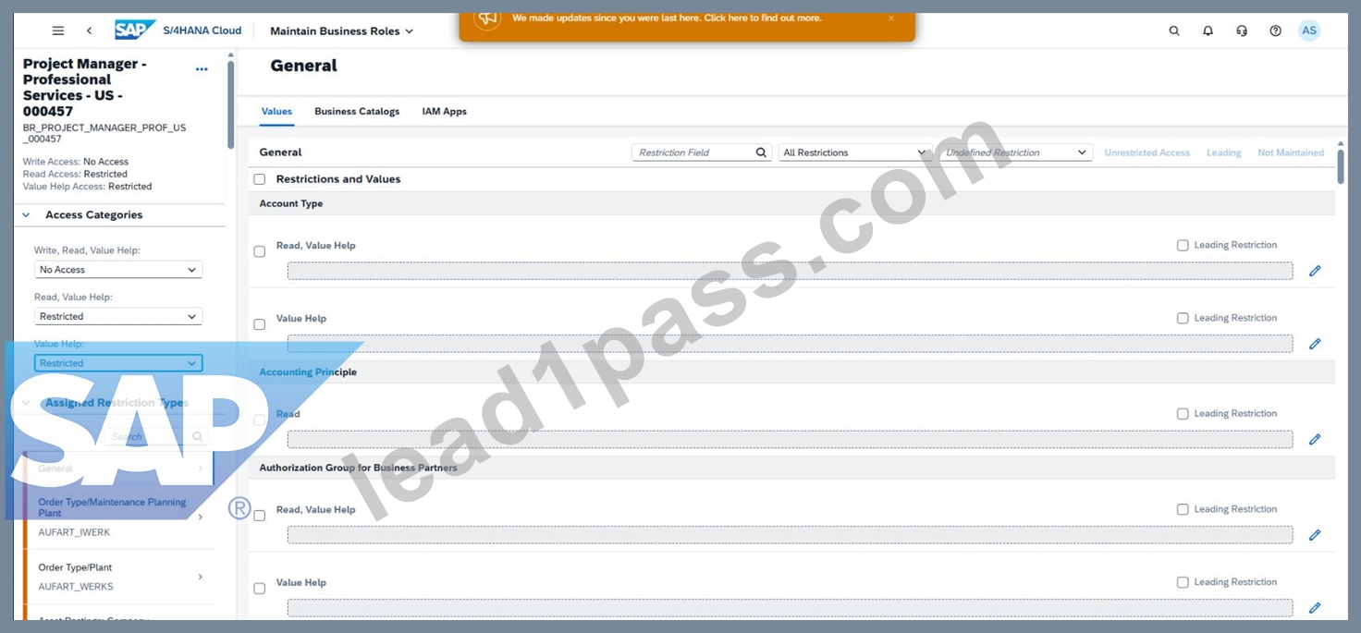The width and height of the screenshot is (1361, 633).
Task: Open the search magnifier in top bar
Action: coord(1174,30)
